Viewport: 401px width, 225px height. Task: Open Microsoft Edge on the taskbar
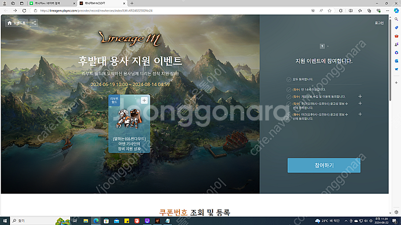[96, 221]
